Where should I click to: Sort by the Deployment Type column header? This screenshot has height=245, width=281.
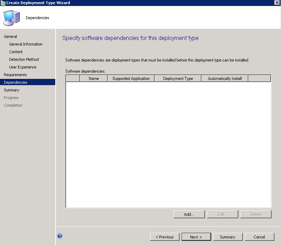tap(178, 79)
